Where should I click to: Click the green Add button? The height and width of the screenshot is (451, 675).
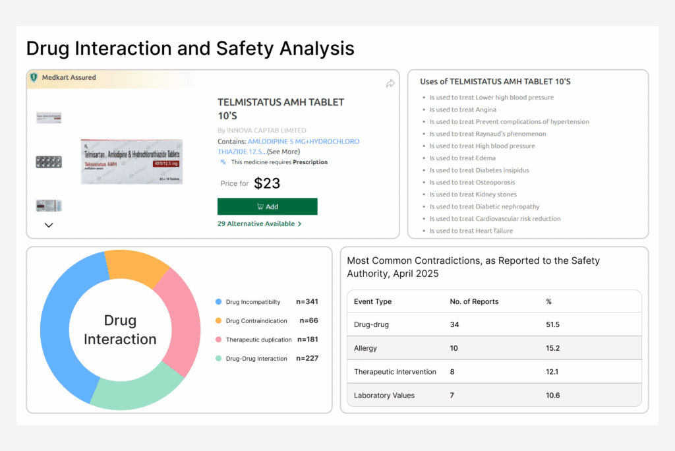[x=267, y=206]
